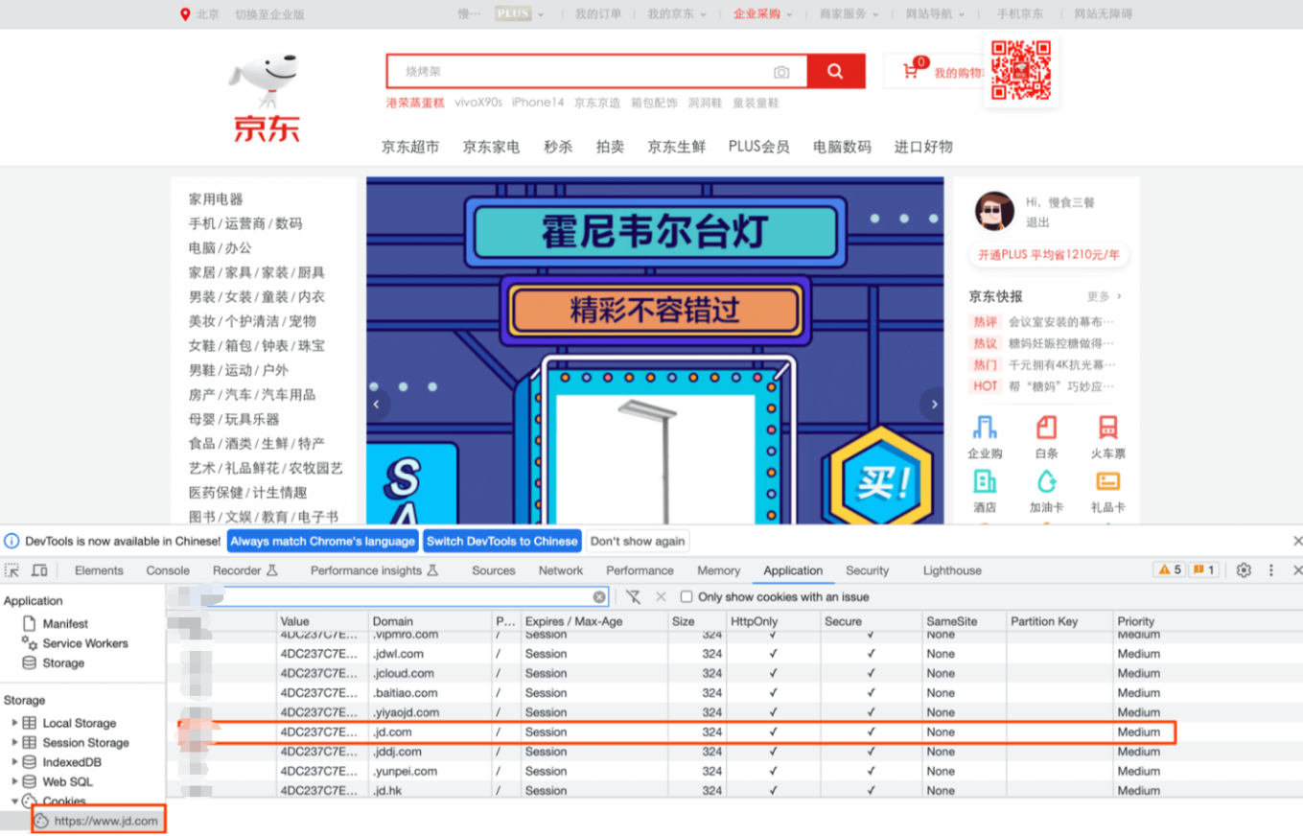The image size is (1303, 836).
Task: Open the 秒杀 navigation link
Action: tap(558, 147)
